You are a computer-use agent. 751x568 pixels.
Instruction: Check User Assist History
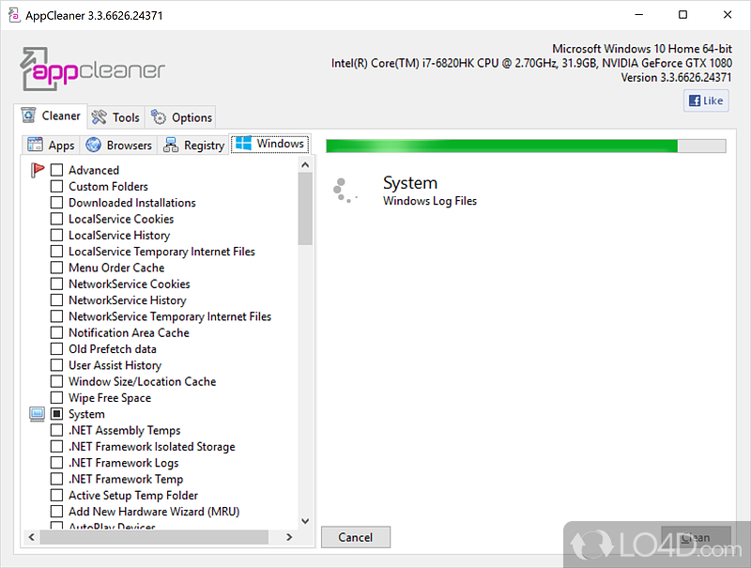[56, 365]
